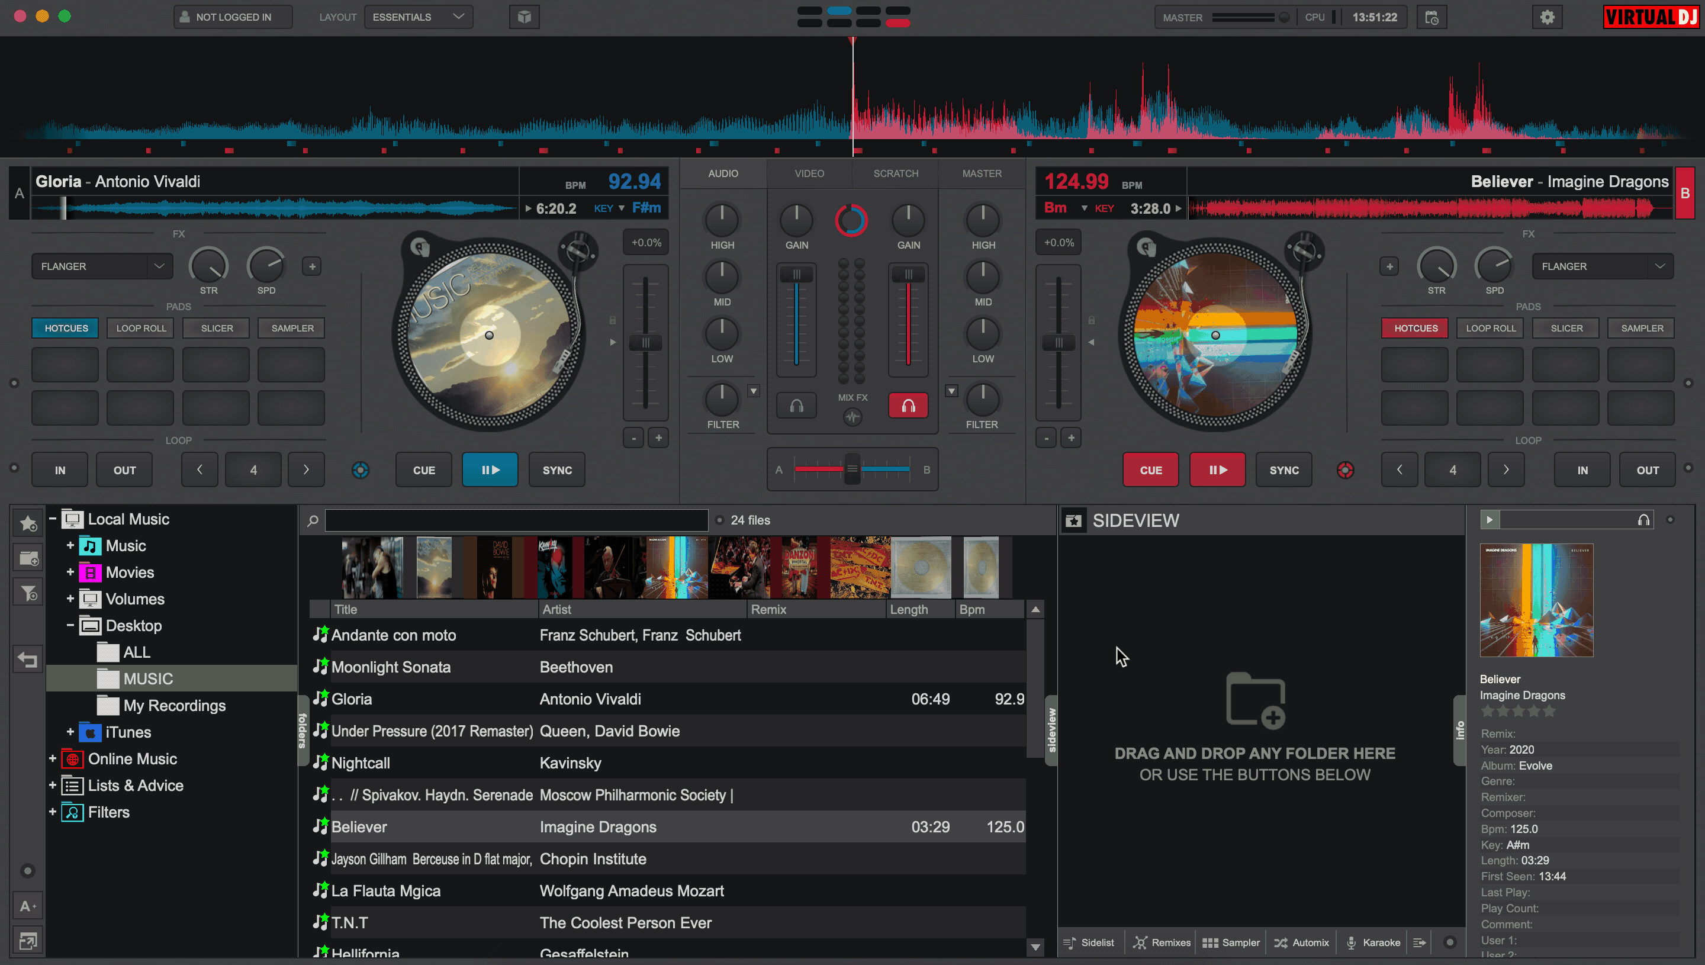Viewport: 1705px width, 965px height.
Task: Switch to the MASTER mixer tab
Action: tap(982, 173)
